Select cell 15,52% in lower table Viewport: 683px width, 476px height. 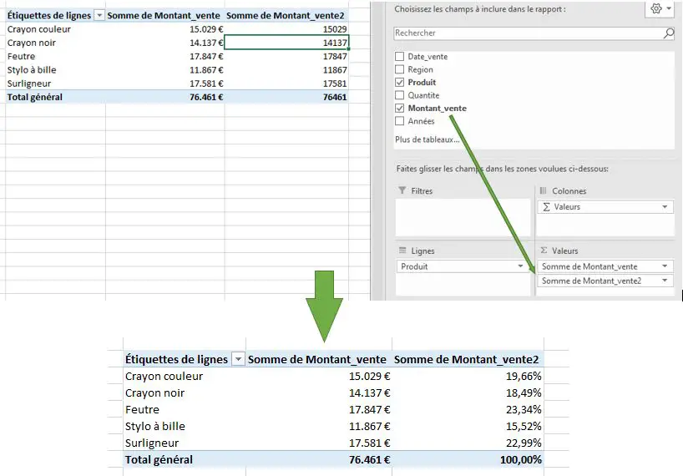[x=468, y=426]
